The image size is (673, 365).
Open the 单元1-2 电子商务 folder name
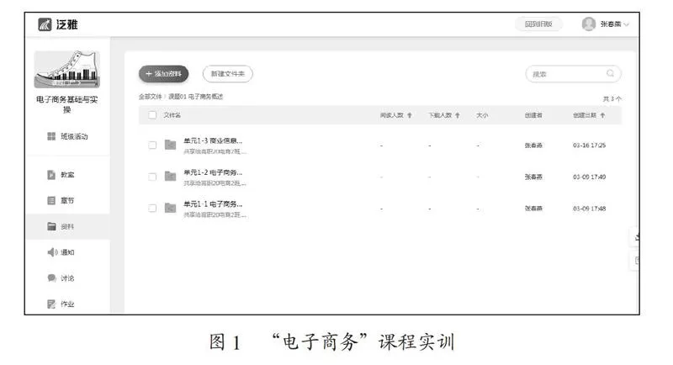point(213,172)
